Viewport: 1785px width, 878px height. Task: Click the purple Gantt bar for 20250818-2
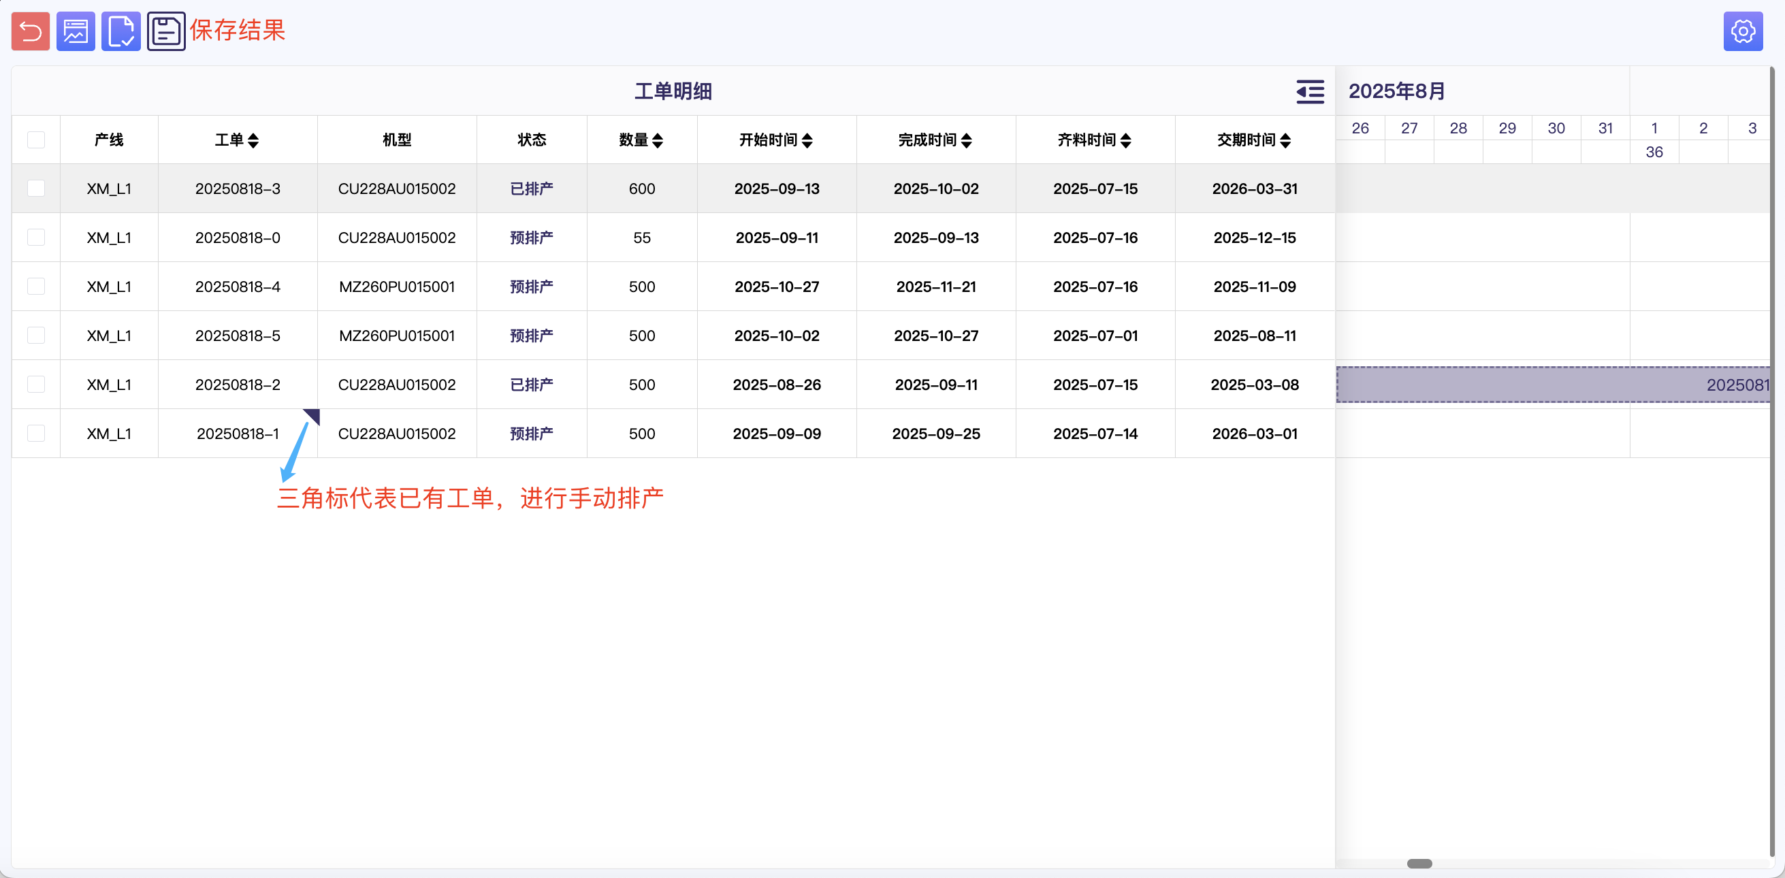(1552, 385)
